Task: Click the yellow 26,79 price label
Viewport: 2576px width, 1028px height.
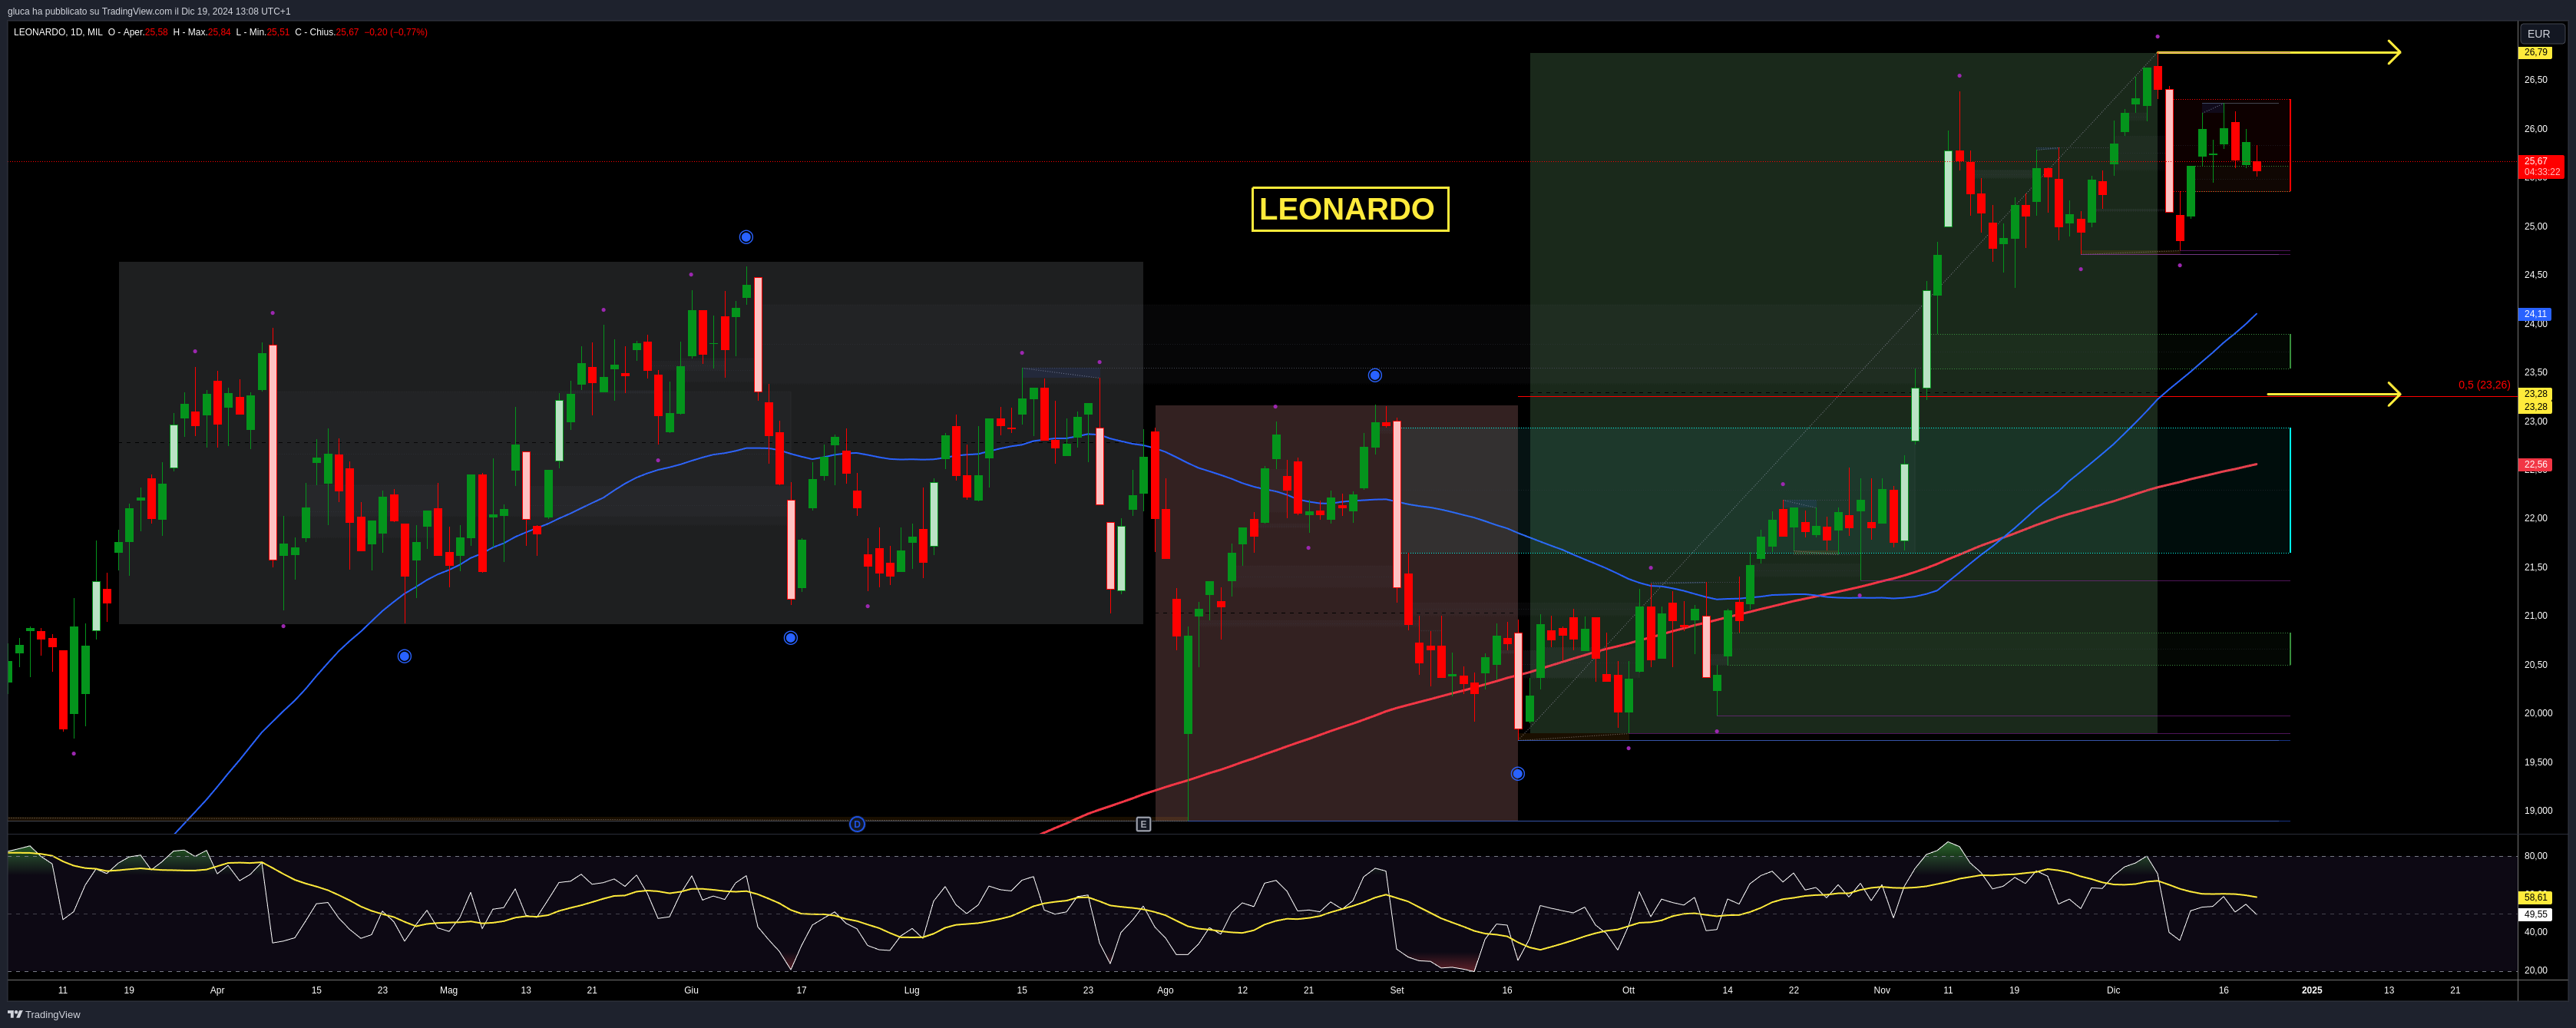Action: pyautogui.click(x=2535, y=52)
